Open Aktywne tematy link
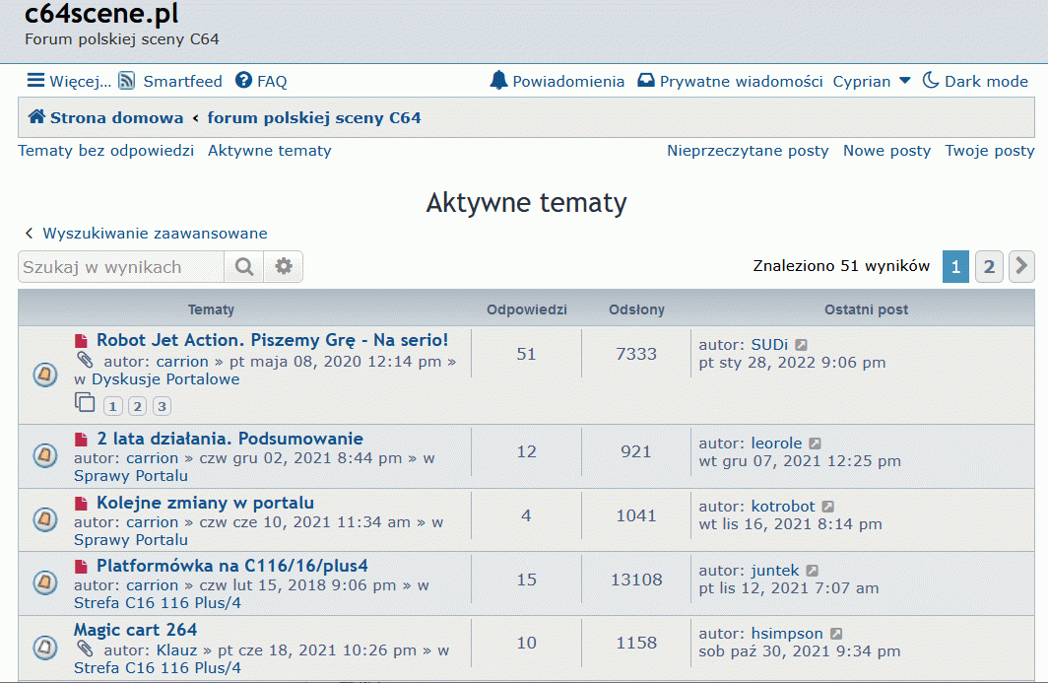Screen dimensions: 1048x683 (x=269, y=151)
